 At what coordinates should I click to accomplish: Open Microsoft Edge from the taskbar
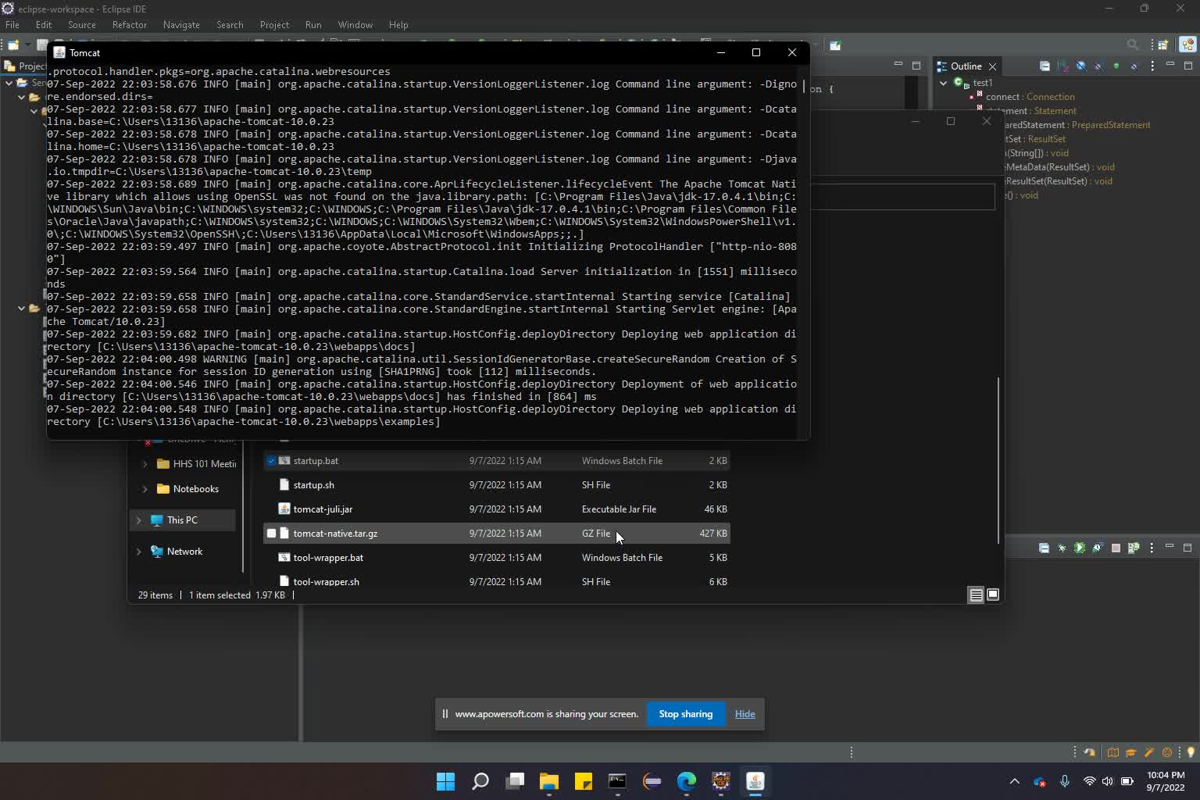(687, 781)
